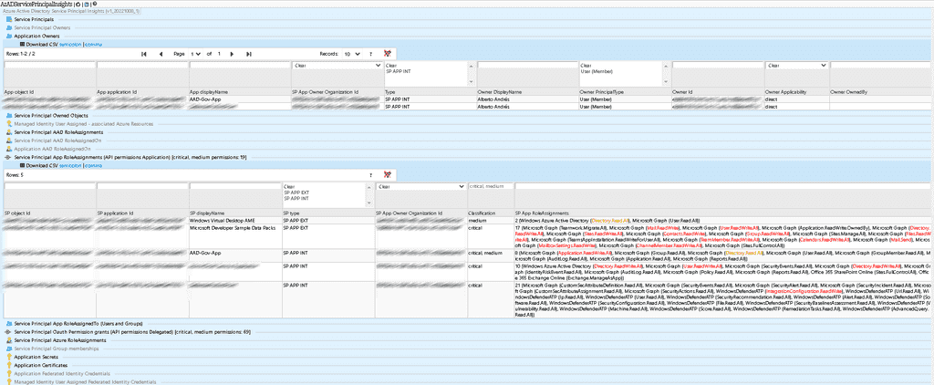Screen dimensions: 934x385
Task: Go to next page in Application Owners table
Action: coord(232,54)
